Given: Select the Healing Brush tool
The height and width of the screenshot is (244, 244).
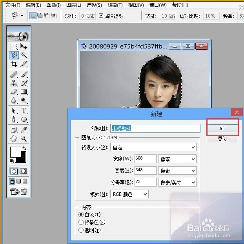Looking at the screenshot, I should click(x=14, y=74).
